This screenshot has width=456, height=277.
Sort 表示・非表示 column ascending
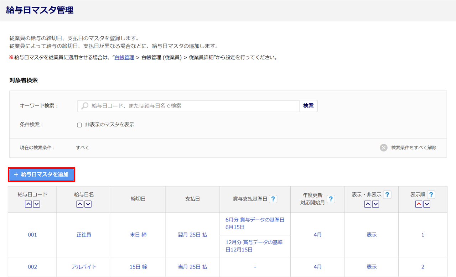367,204
